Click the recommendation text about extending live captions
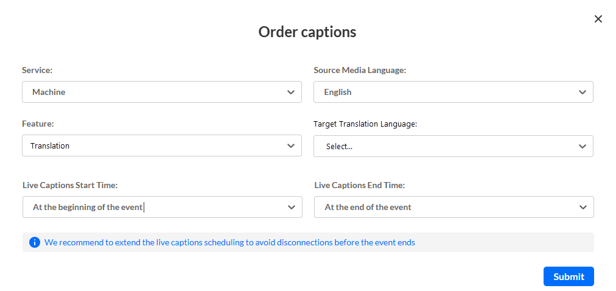 pyautogui.click(x=229, y=242)
